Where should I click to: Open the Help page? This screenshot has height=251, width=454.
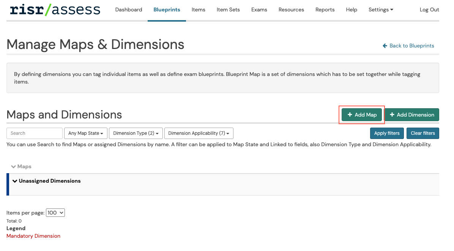352,10
